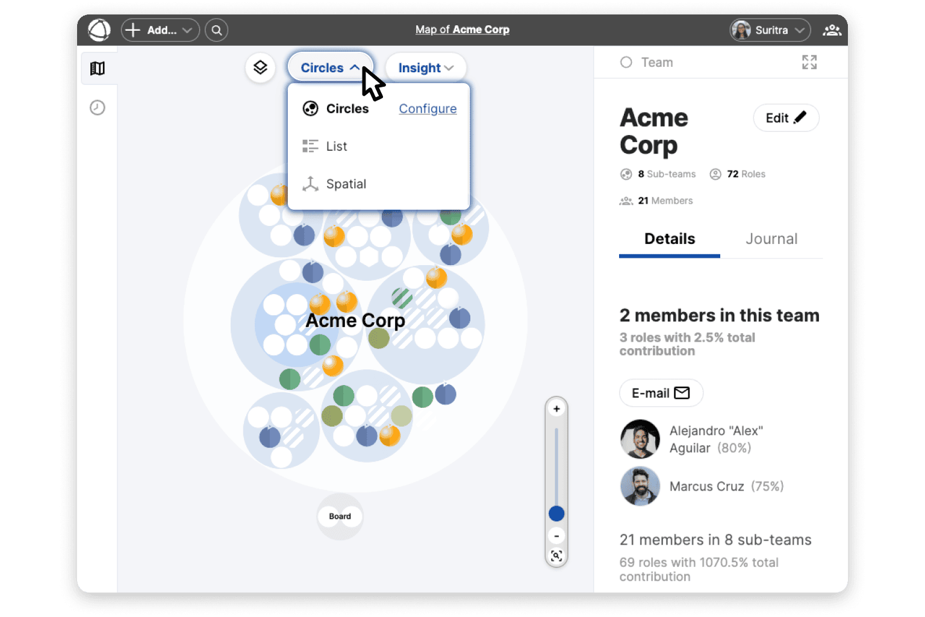Image resolution: width=925 pixels, height=617 pixels.
Task: Zoom out with the minus button
Action: pos(556,536)
